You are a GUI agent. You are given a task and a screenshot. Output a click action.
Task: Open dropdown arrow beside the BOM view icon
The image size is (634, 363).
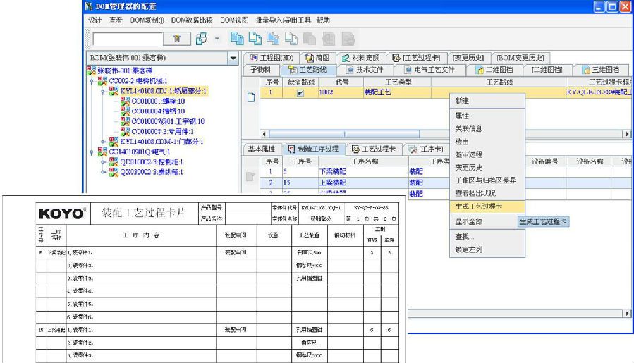pos(217,39)
